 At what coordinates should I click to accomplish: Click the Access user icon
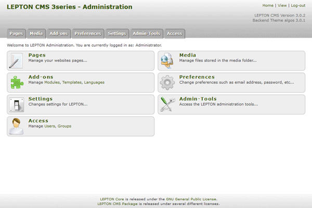[17, 126]
